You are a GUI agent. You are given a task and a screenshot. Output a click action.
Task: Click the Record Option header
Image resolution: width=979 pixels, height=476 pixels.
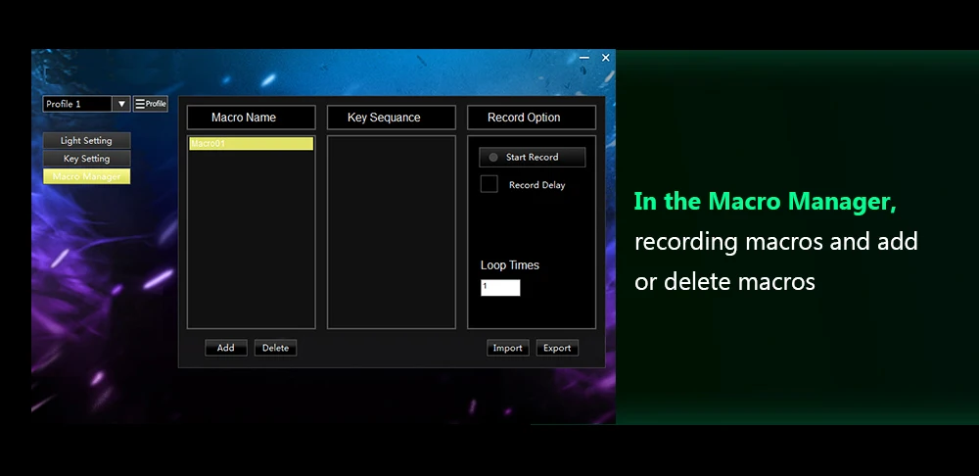click(532, 118)
